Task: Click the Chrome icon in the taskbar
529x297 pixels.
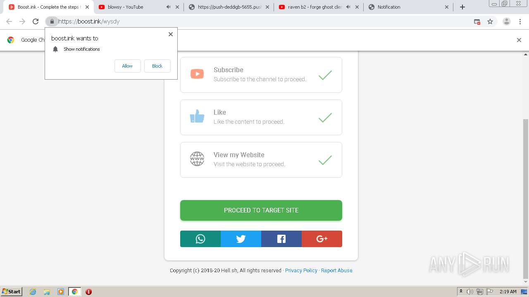Action: (75, 292)
